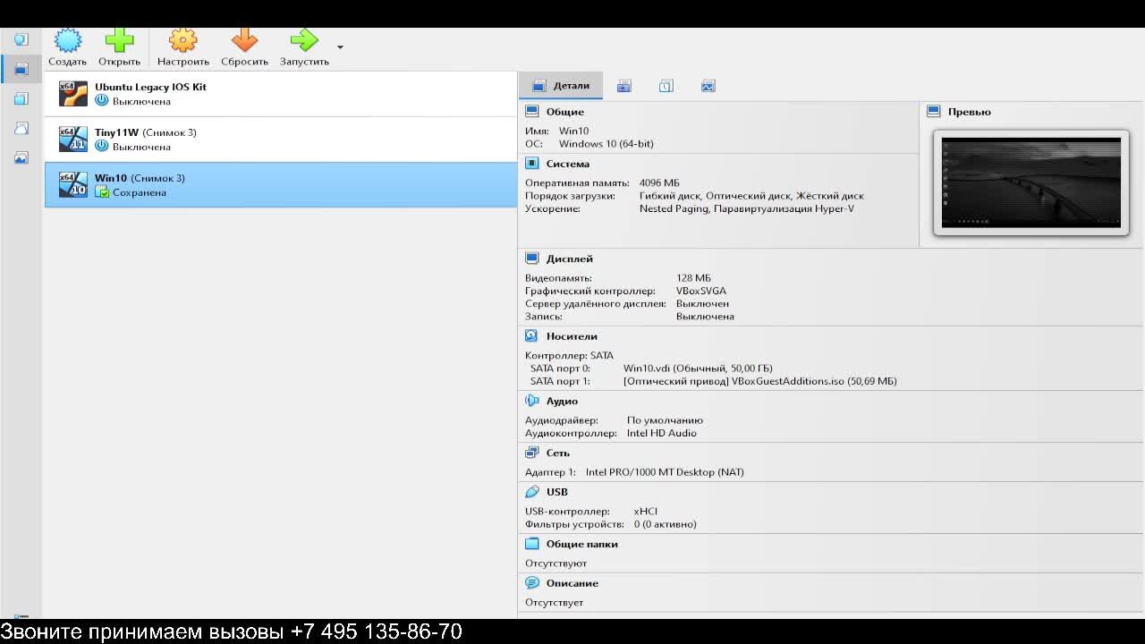Open the logs tab with clock icon

[x=666, y=86]
